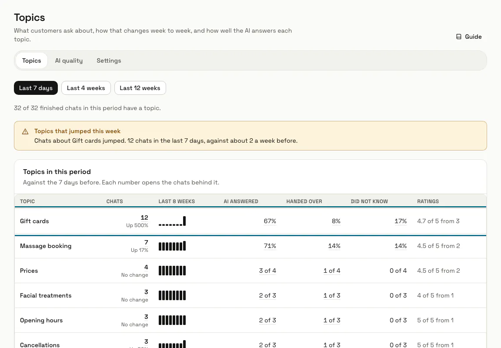This screenshot has width=501, height=348.
Task: Click the Topics in this period heading
Action: click(x=57, y=171)
